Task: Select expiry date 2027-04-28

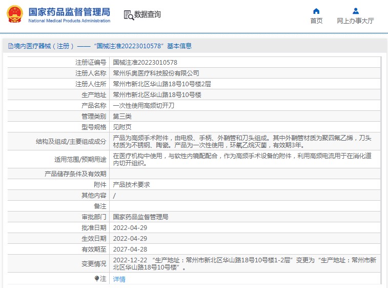Action: 130,249
